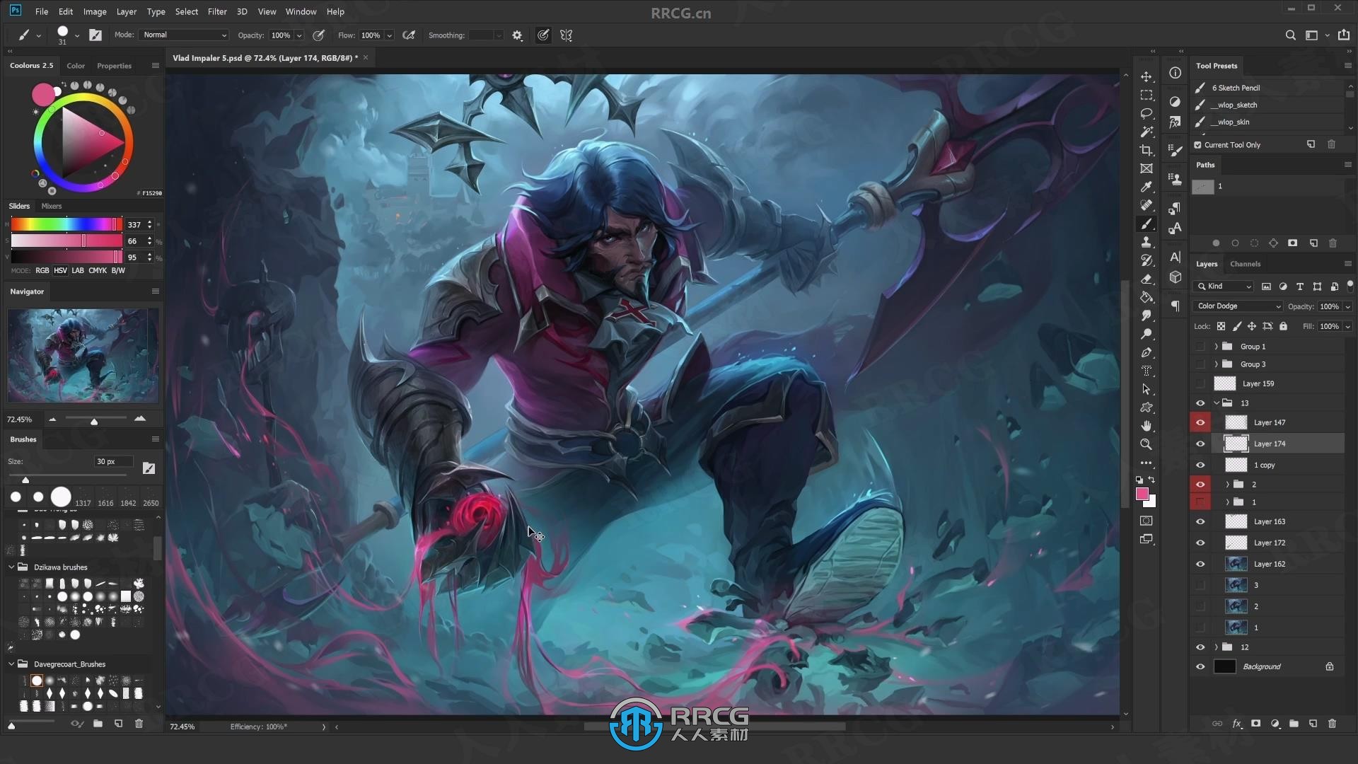Screen dimensions: 1358x764
Task: Select the Rectangular Marquee tool
Action: pos(1147,95)
